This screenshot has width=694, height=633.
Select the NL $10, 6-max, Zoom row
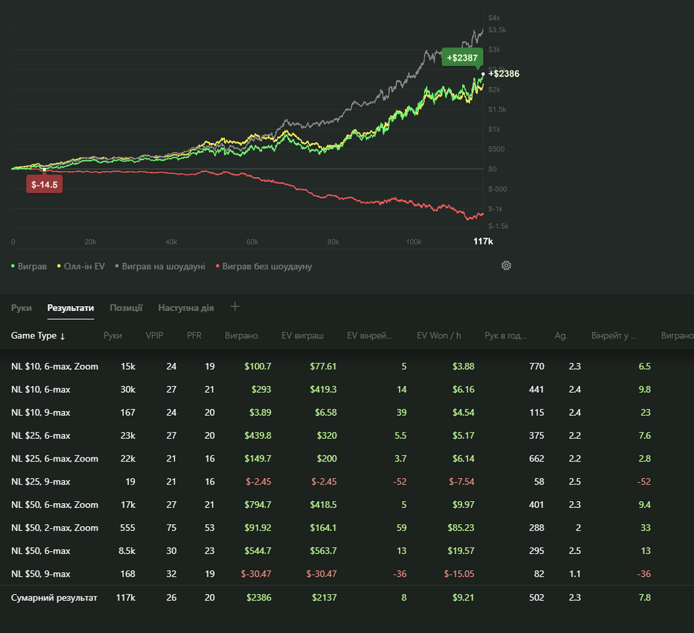click(x=55, y=366)
